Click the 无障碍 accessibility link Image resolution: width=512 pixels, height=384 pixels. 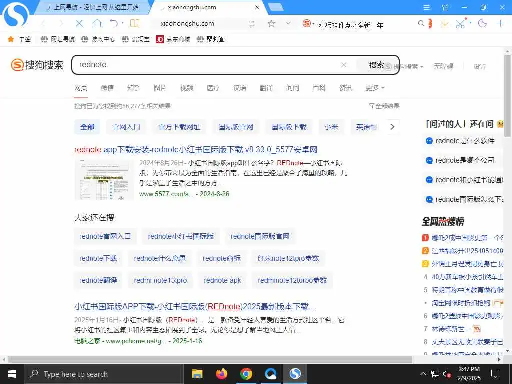point(443,66)
